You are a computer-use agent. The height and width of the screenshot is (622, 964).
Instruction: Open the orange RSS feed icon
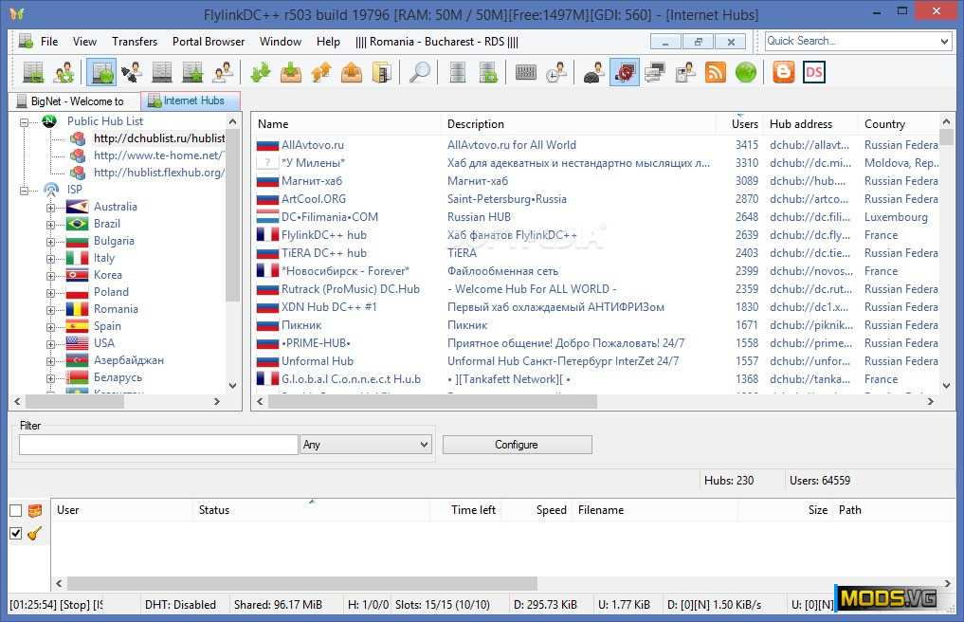(x=715, y=73)
